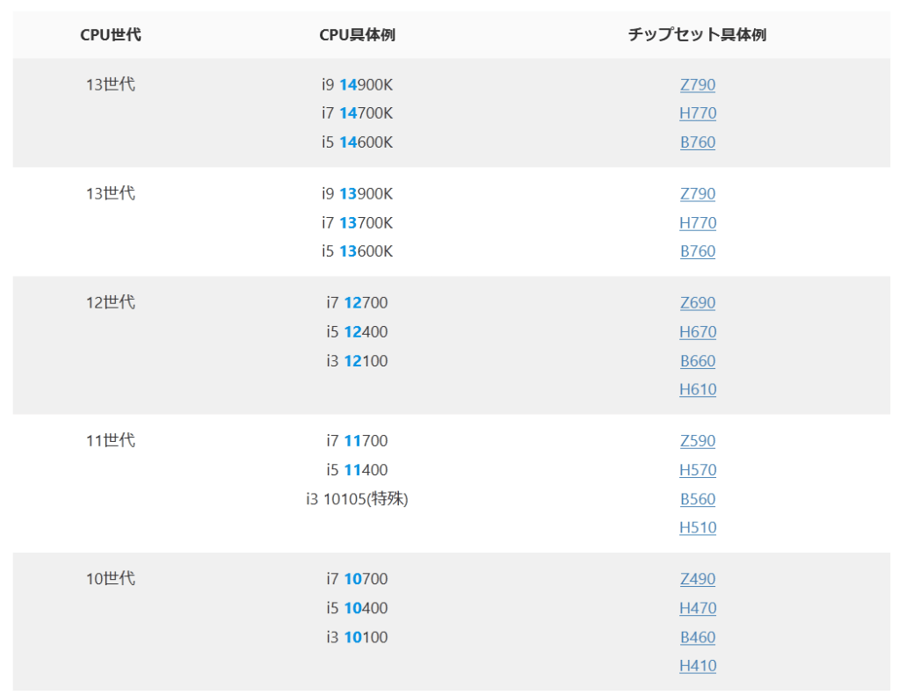The image size is (899, 695).
Task: Open the Z790 link beside i9 14900K
Action: click(x=698, y=85)
